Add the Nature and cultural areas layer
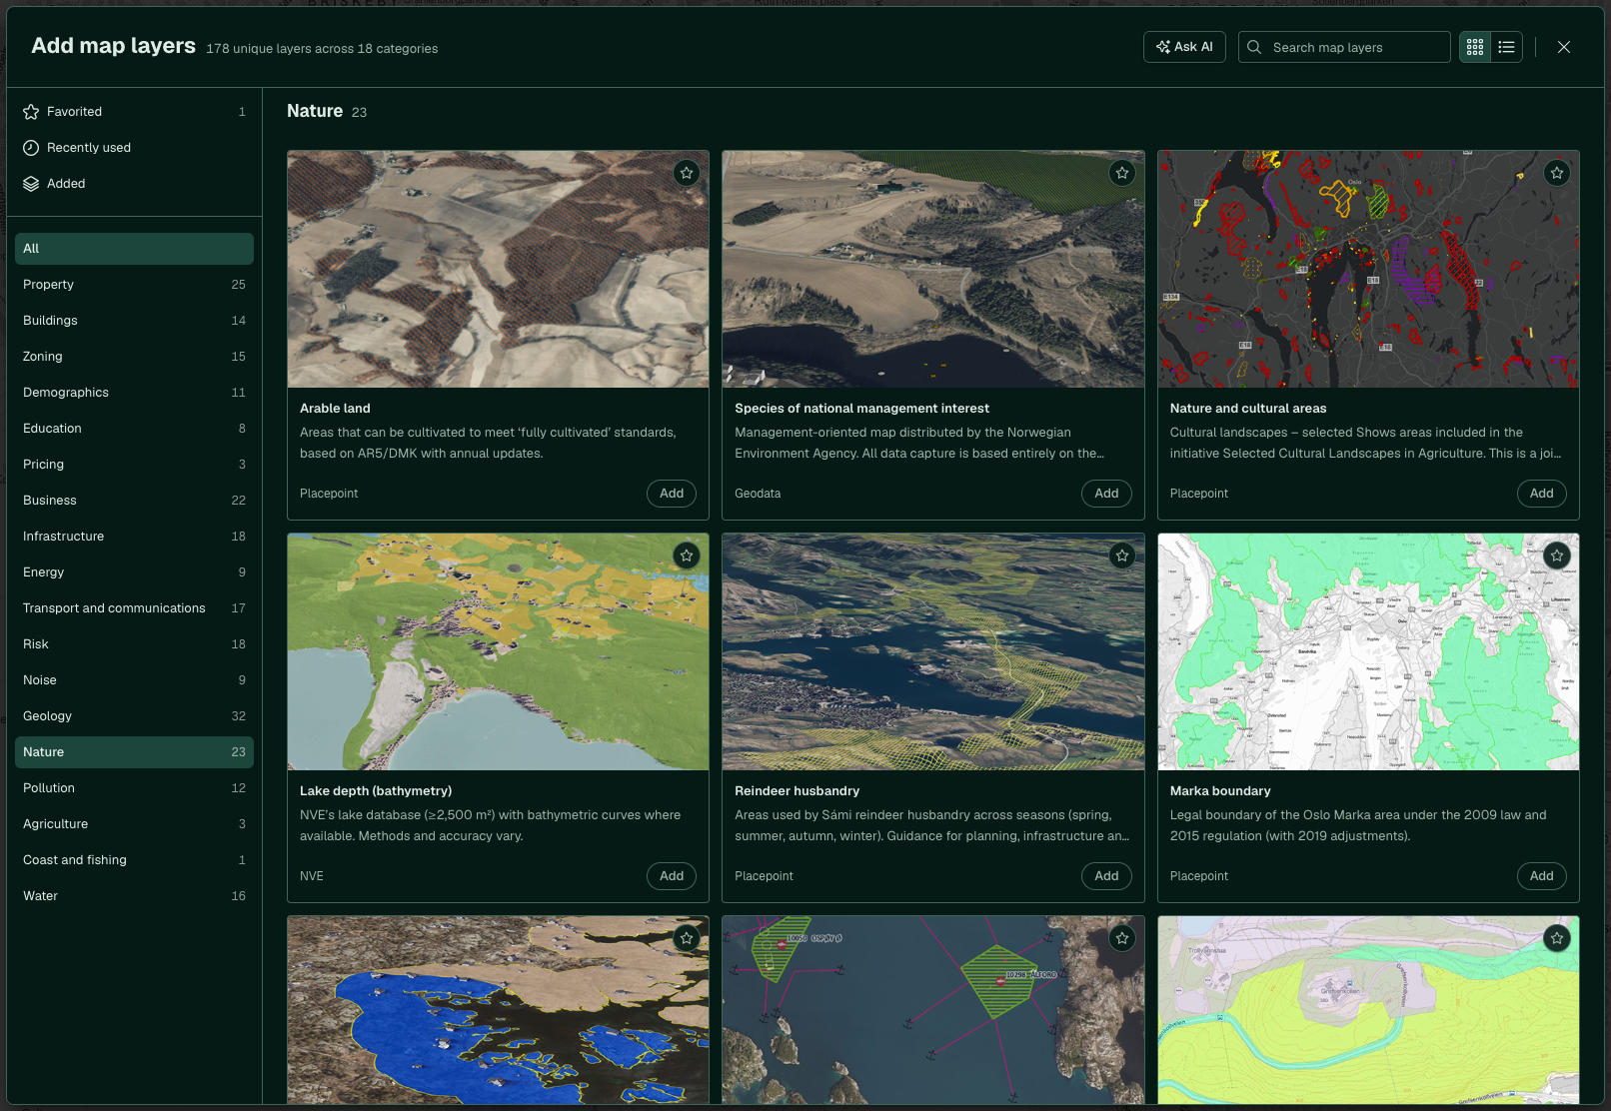The image size is (1611, 1111). 1541,494
